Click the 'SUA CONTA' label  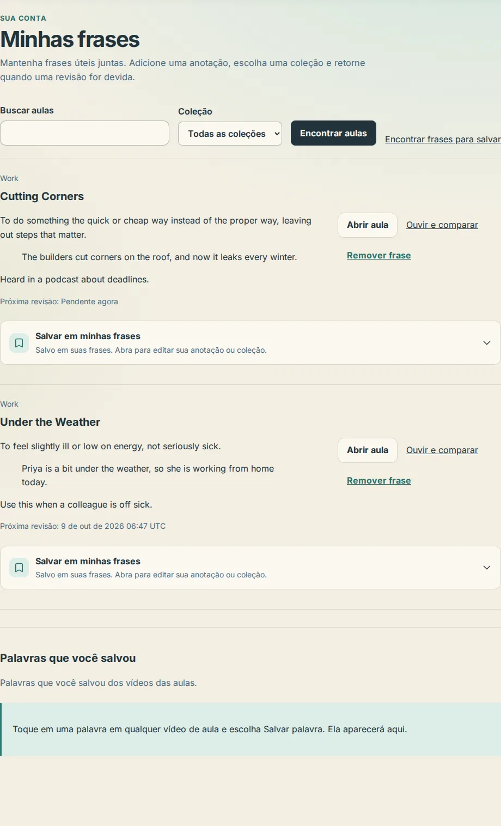23,18
